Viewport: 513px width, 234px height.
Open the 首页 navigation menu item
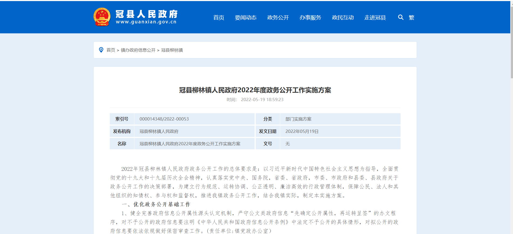tap(219, 17)
